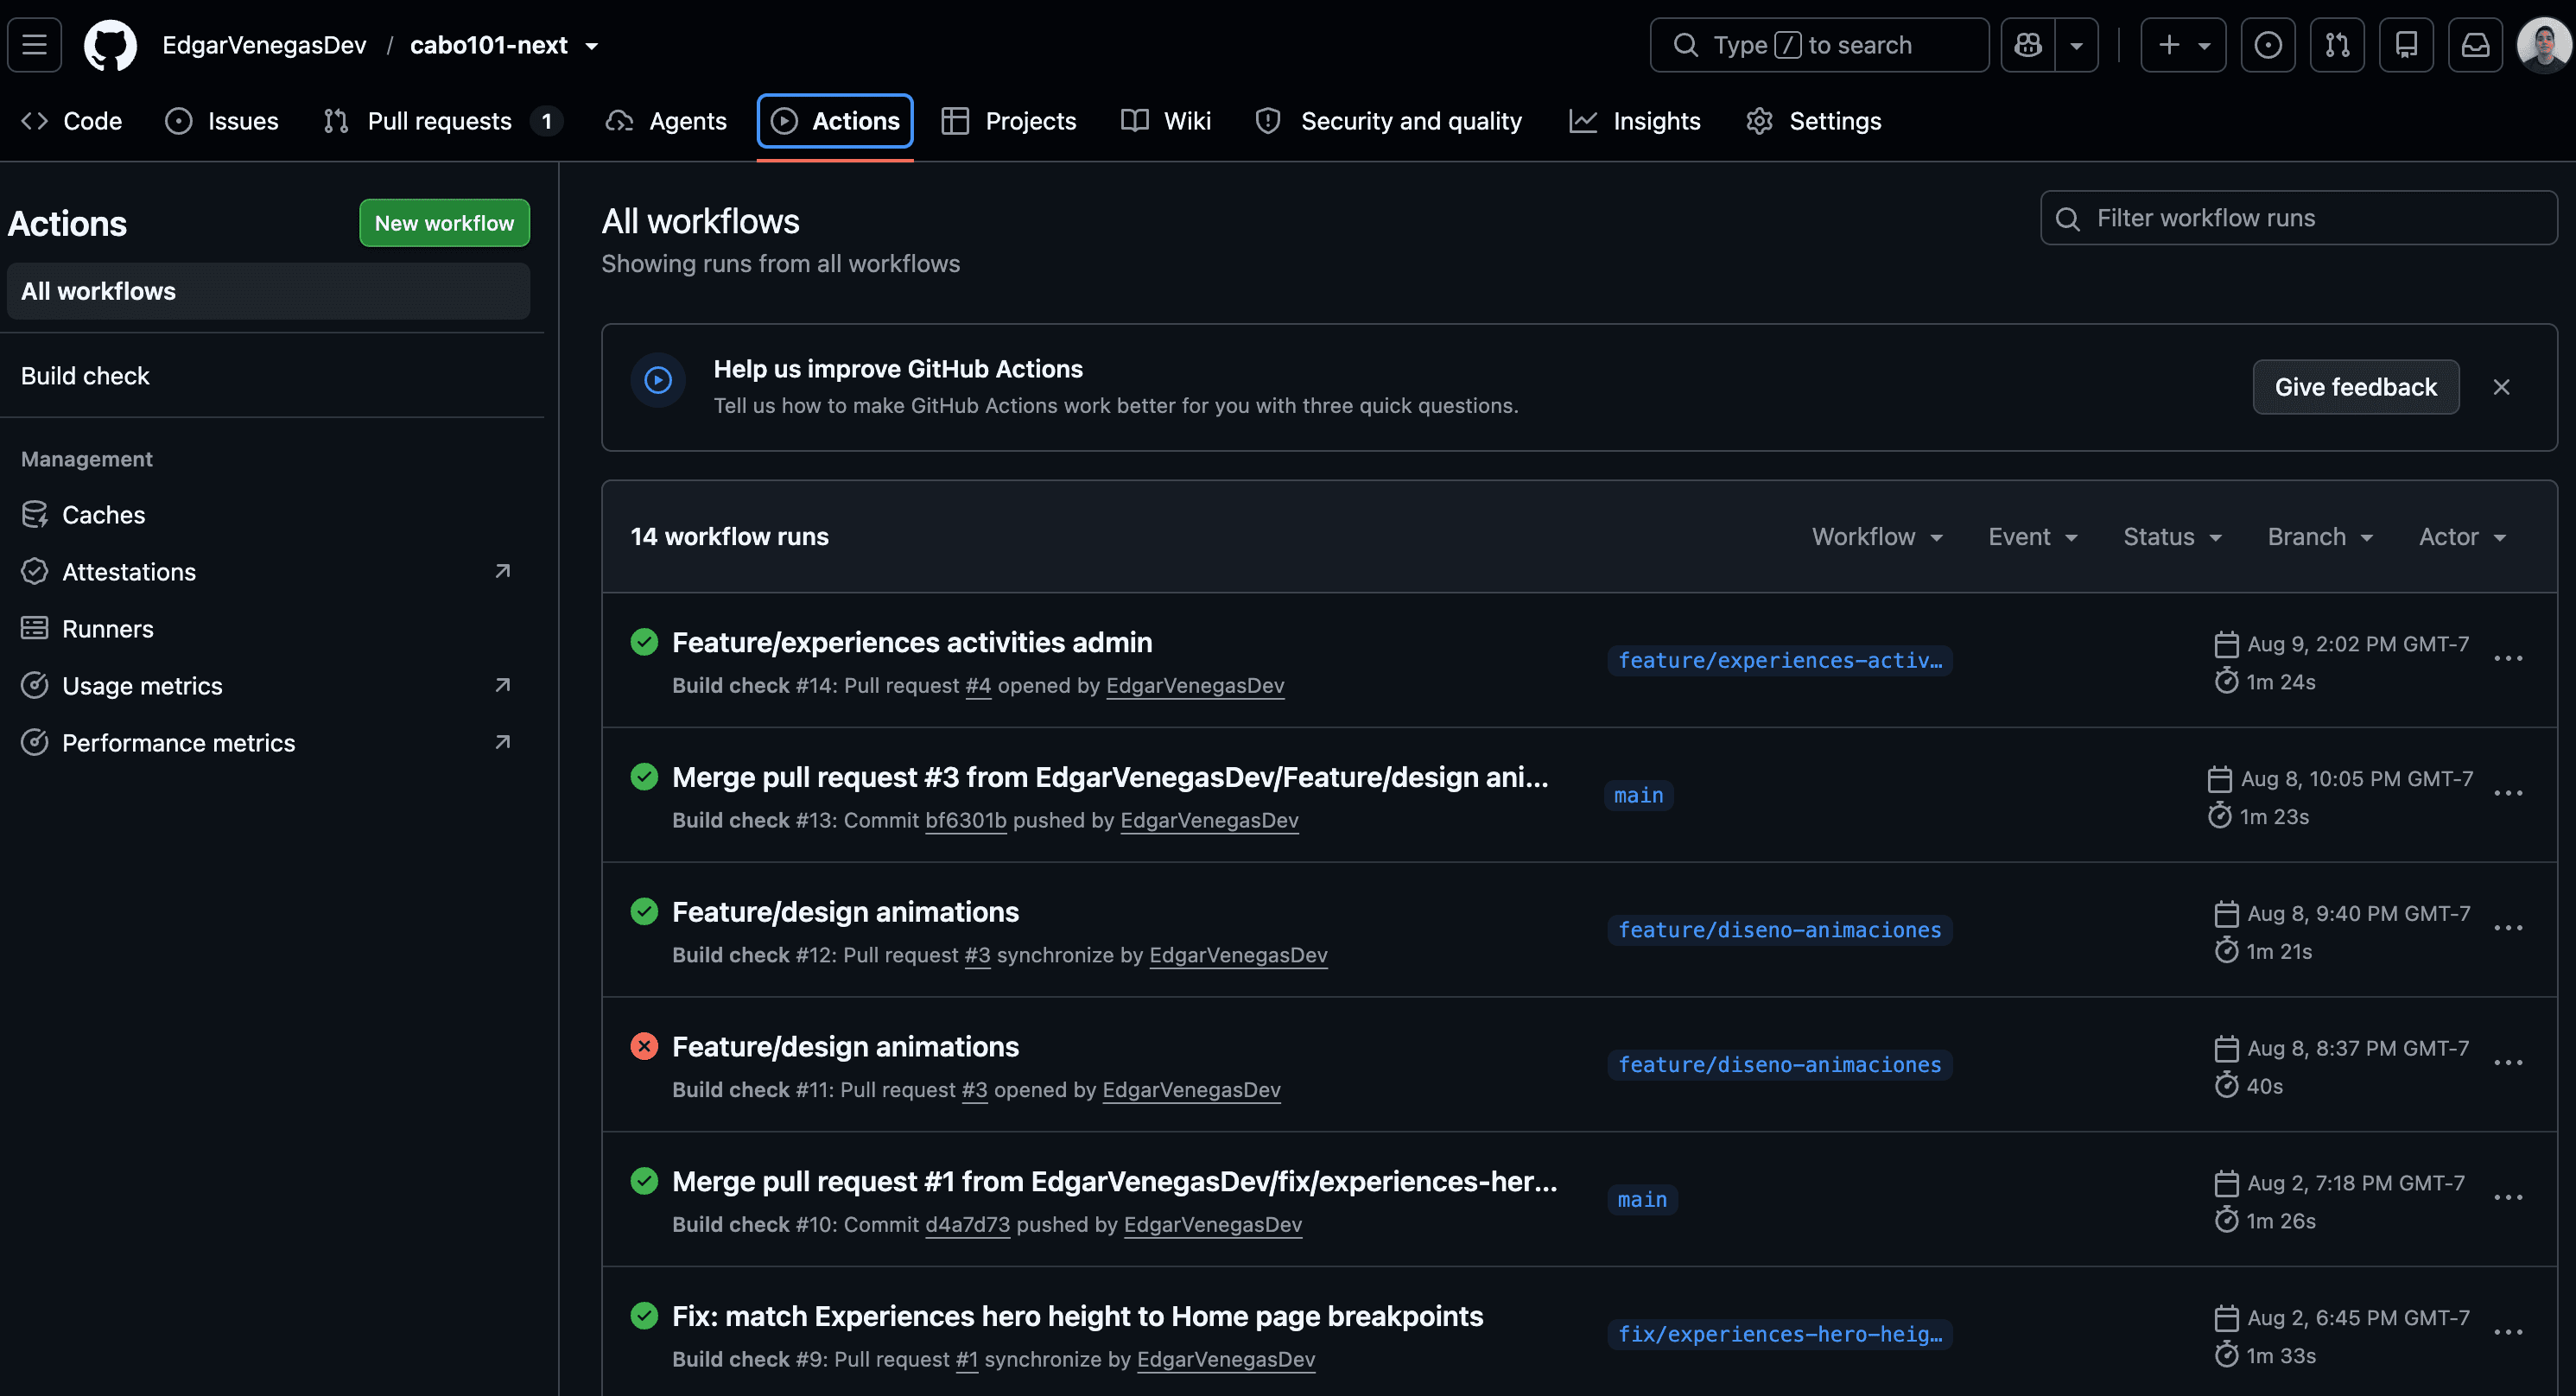Open more options for Build check #14
The image size is (2576, 1396).
click(x=2508, y=659)
